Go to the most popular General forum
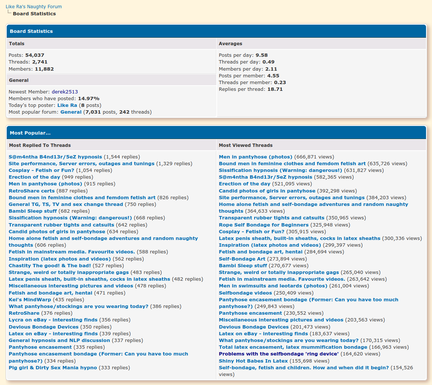Screen dimensions: 432x385 pos(71,112)
